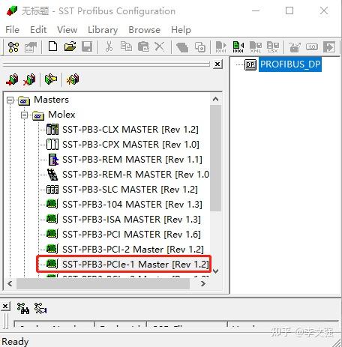Click the Copy toolbar icon
This screenshot has width=342, height=347.
126,46
